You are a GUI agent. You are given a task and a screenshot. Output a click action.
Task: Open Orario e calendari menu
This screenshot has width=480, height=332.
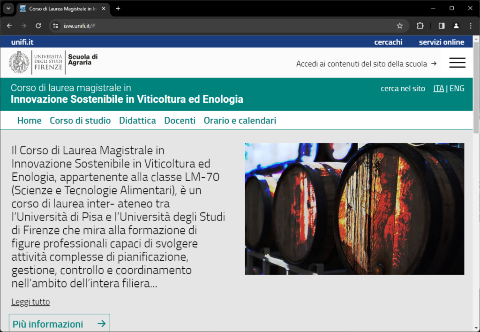point(240,121)
